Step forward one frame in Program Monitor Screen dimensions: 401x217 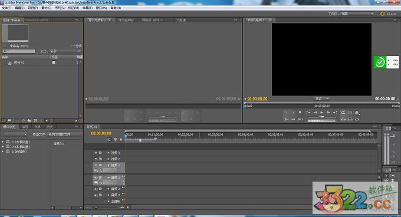coord(328,113)
